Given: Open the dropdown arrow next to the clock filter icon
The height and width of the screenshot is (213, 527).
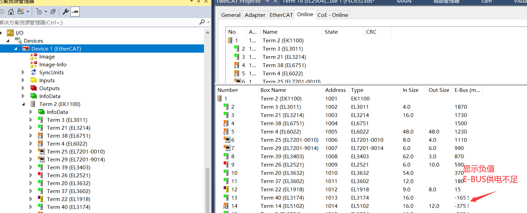Looking at the screenshot, I should click(45, 12).
